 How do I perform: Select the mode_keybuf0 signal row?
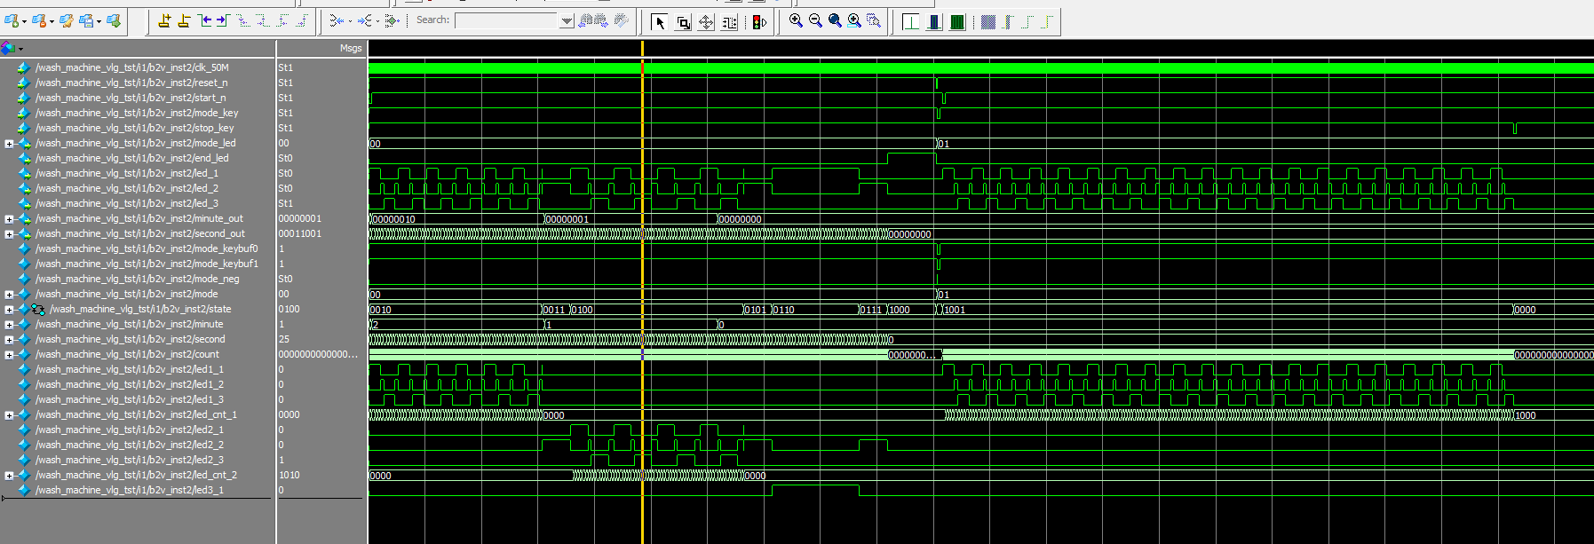tap(138, 248)
